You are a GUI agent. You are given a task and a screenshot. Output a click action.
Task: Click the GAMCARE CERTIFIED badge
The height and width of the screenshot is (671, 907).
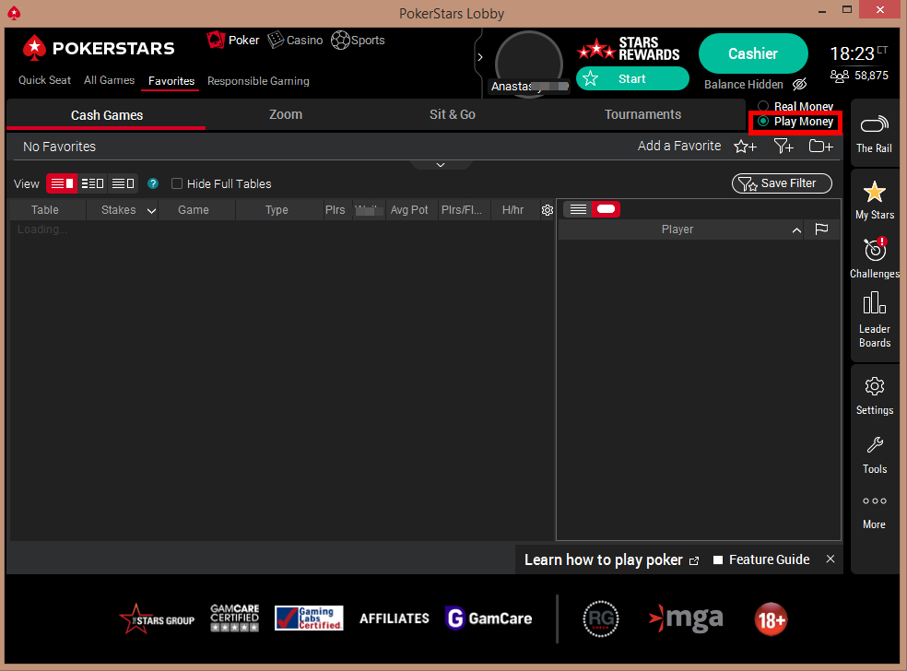click(234, 618)
